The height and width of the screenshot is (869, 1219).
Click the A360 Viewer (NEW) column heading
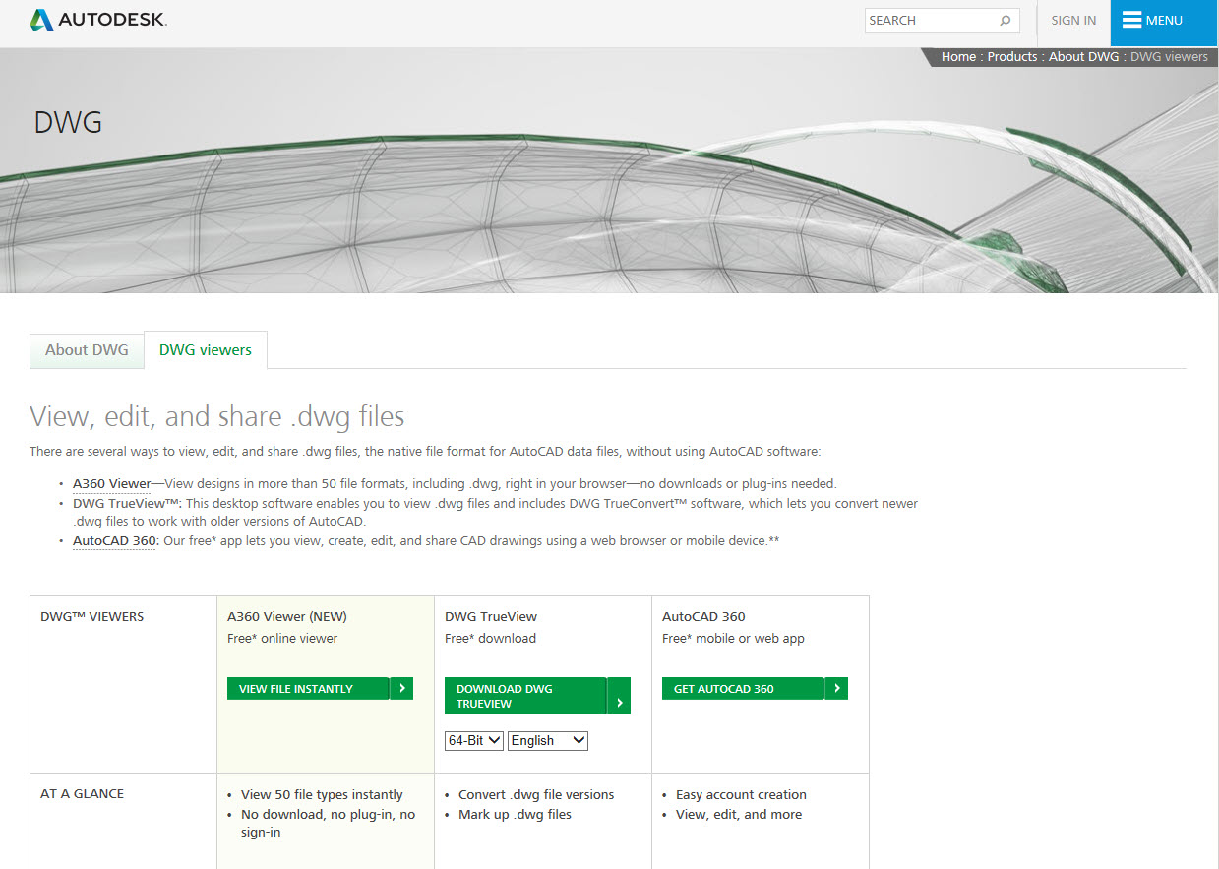287,616
